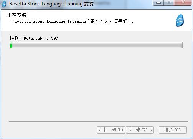This screenshot has height=139, width=193.
Task: Continue with the 下一步(N) button
Action: coord(140,130)
